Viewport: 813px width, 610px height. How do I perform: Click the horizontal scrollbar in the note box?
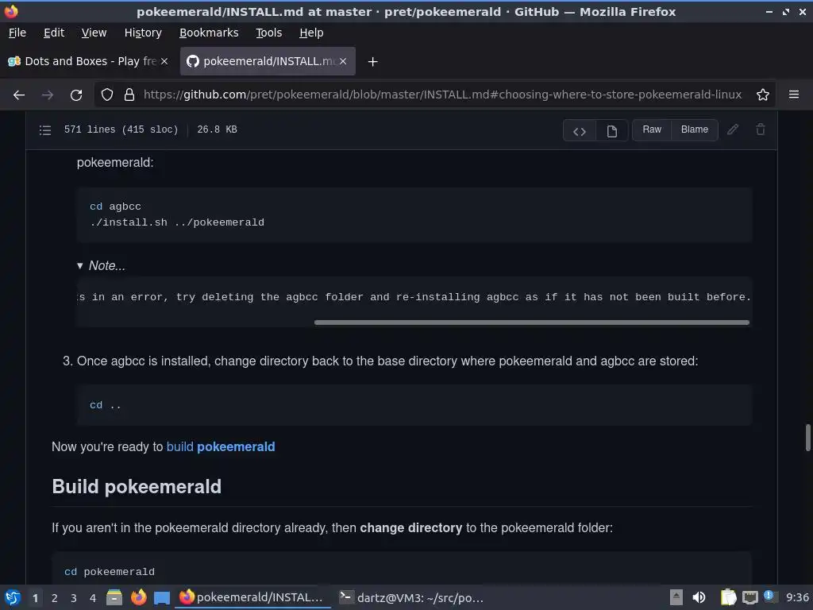coord(531,322)
